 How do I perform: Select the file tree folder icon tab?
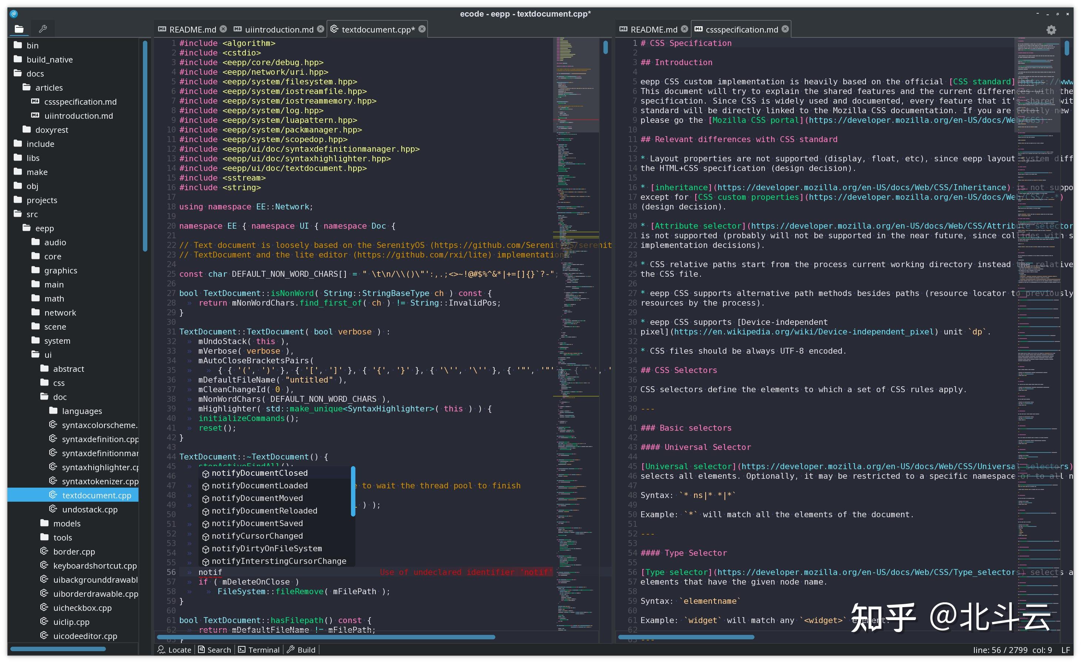click(19, 29)
